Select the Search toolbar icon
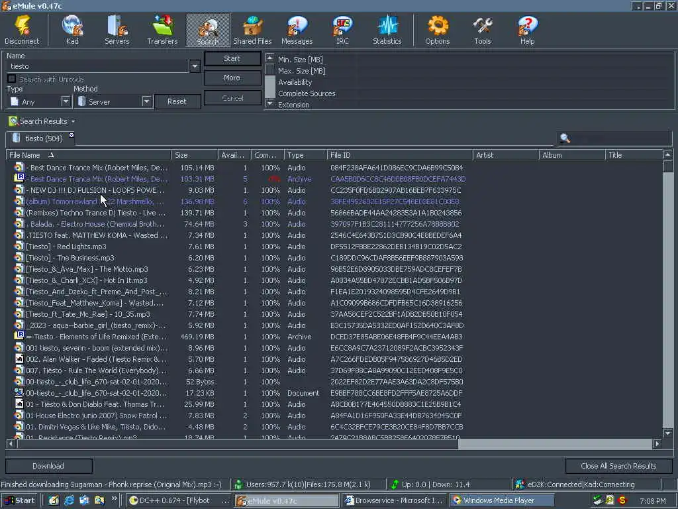678x509 pixels. tap(208, 30)
